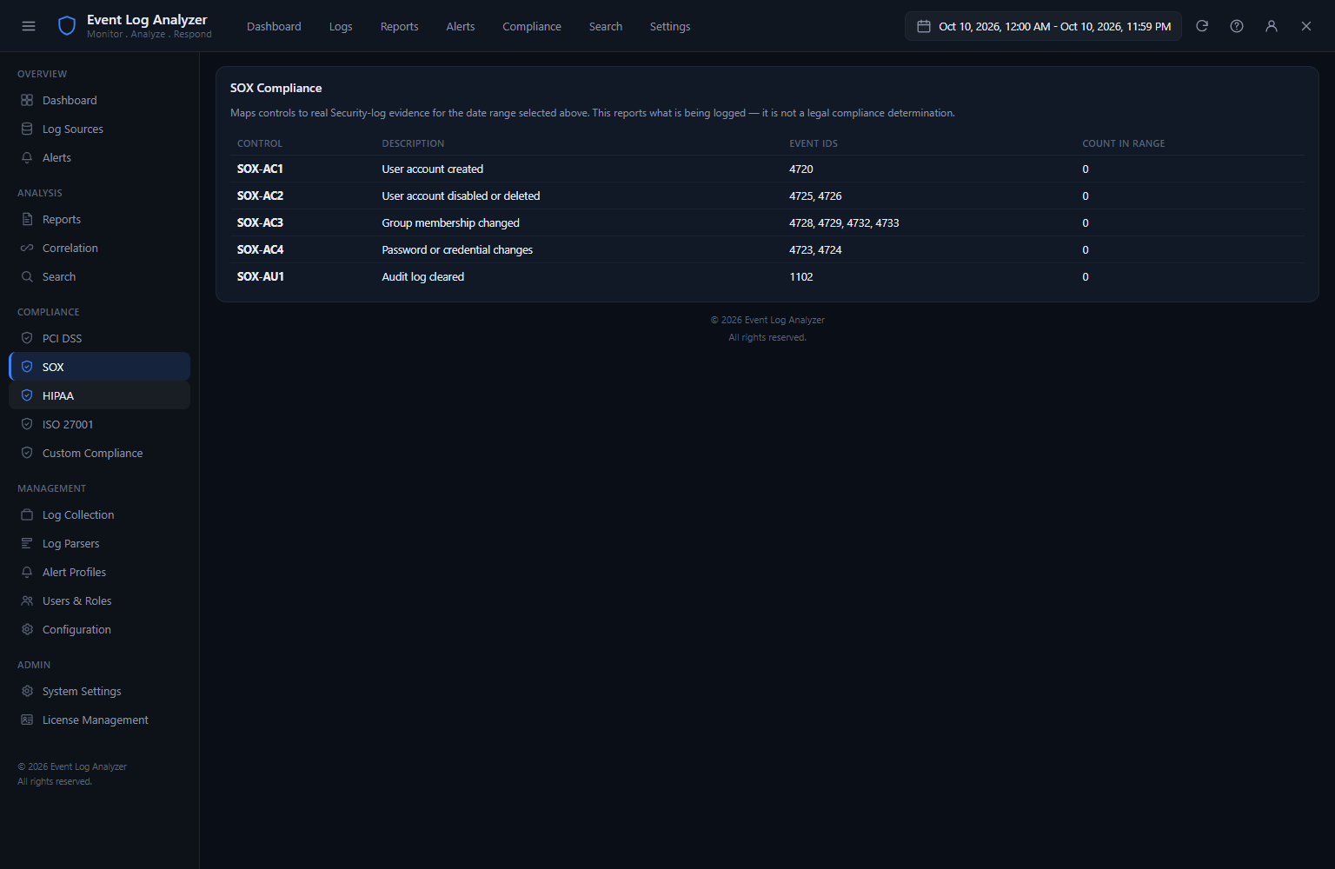Click the SOX-AC1 control cell

pos(260,169)
